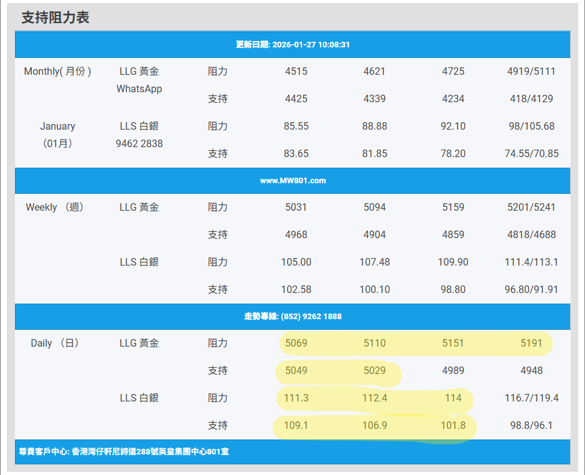Click highlighted daily gold support value 5049
Screen dimensions: 585x475
296,371
